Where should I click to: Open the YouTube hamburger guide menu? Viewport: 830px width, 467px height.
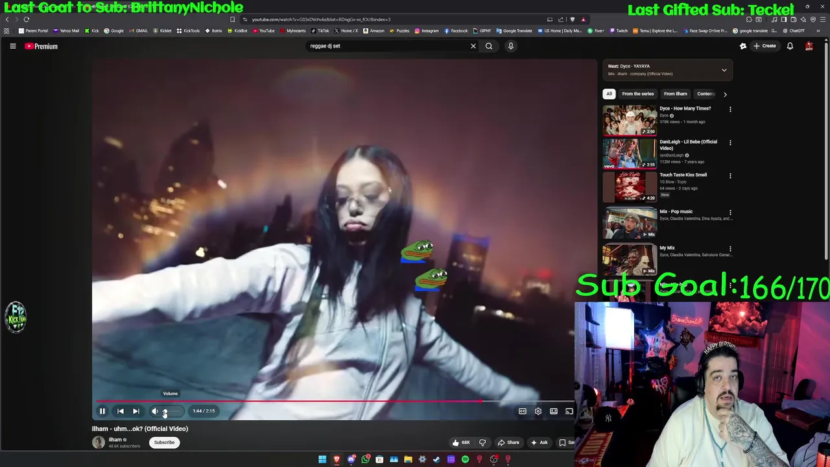click(12, 46)
